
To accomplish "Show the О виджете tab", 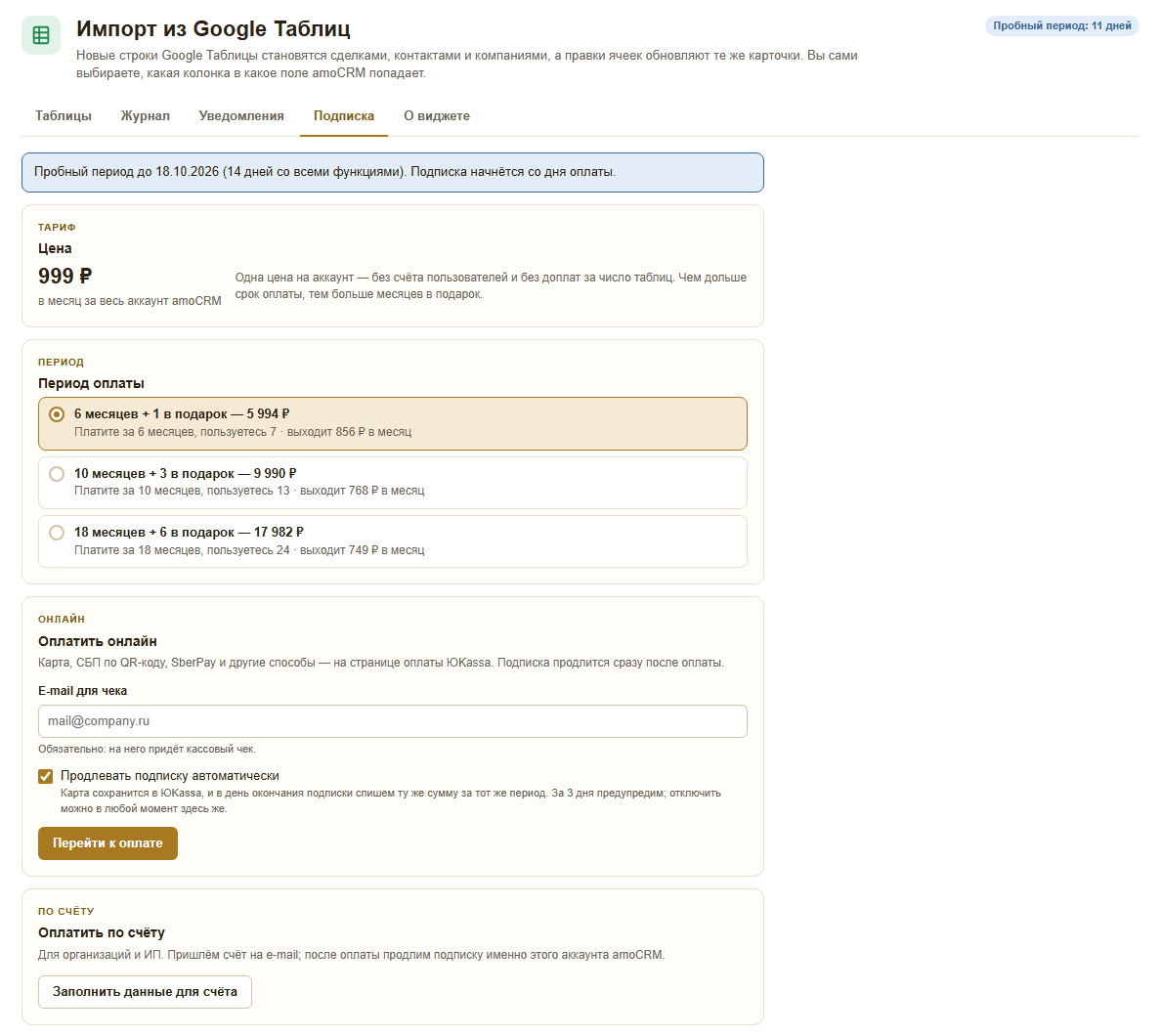I will [x=437, y=115].
